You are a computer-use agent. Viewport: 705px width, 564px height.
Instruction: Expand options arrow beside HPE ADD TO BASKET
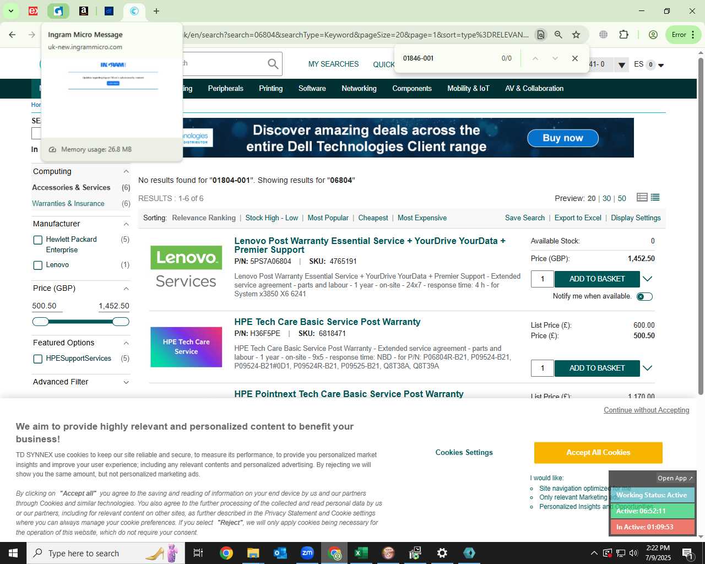tap(648, 368)
